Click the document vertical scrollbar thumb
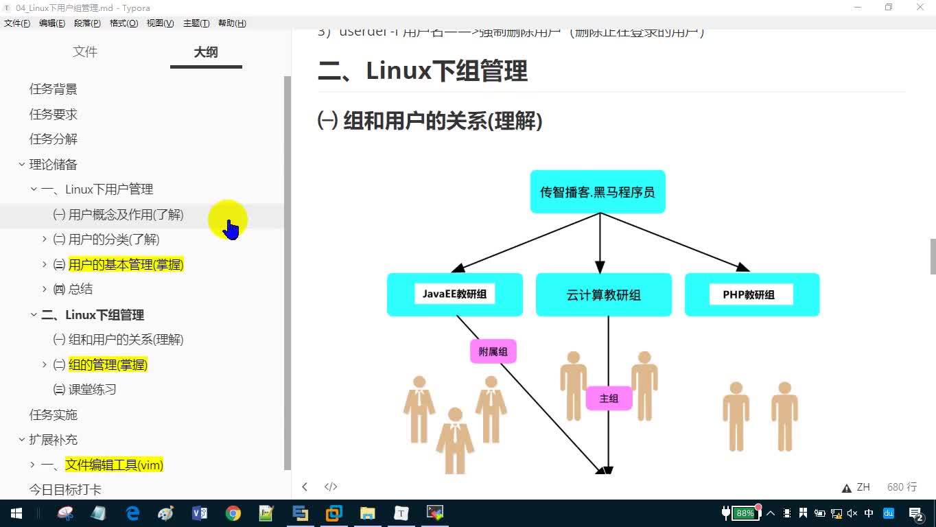936x527 pixels. [933, 257]
